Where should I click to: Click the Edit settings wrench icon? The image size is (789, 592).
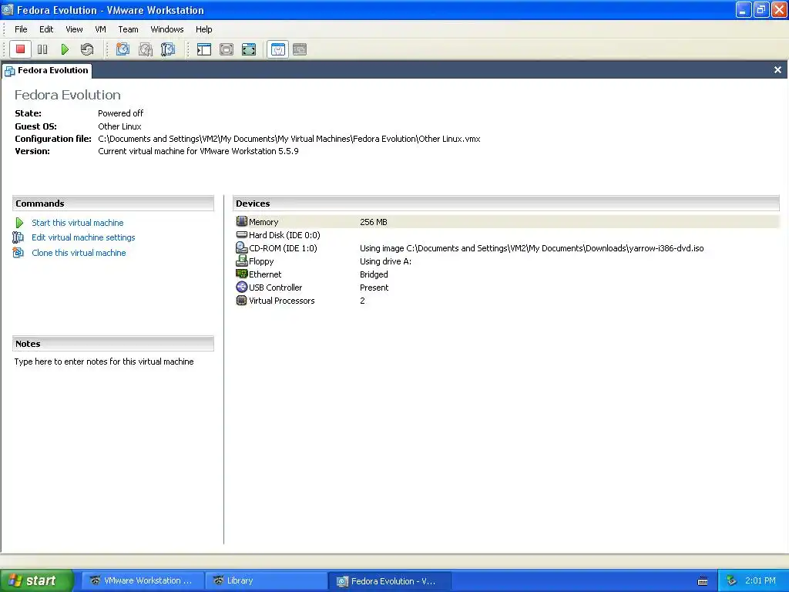(x=18, y=237)
